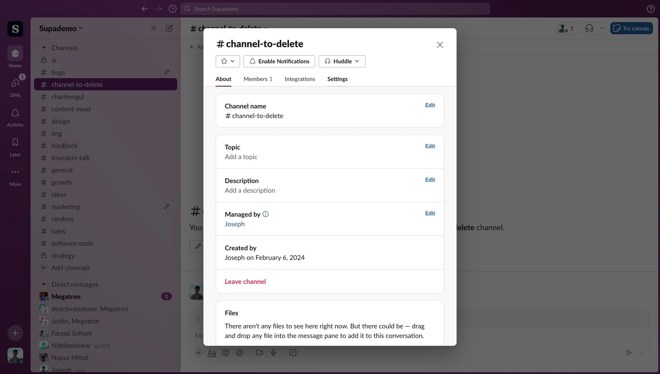Image resolution: width=660 pixels, height=374 pixels.
Task: Open text formatting with the Aa icon
Action: pos(212,353)
